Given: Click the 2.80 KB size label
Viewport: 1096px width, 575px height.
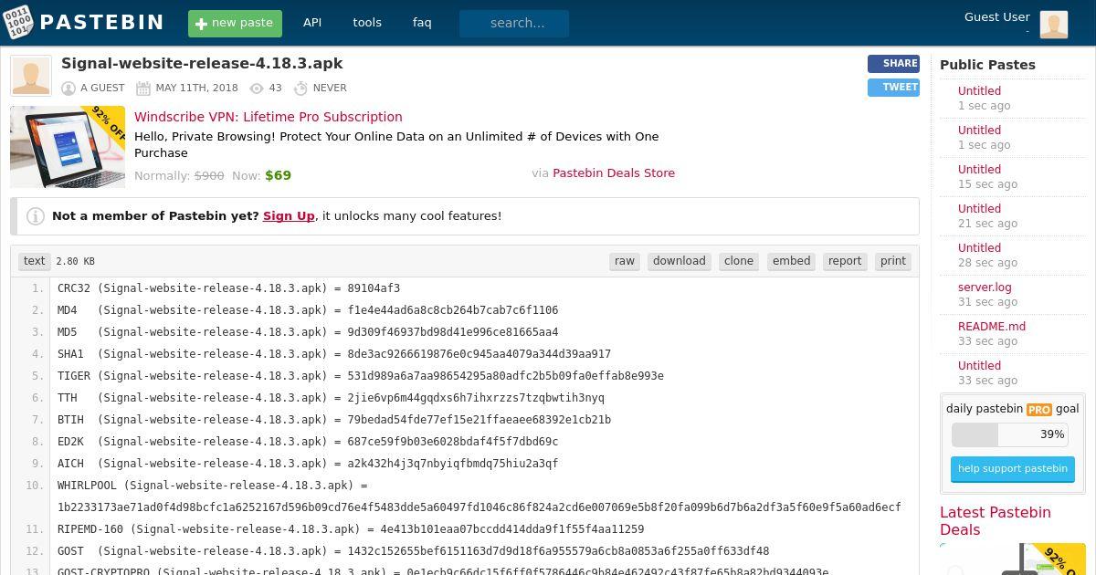Looking at the screenshot, I should click(76, 261).
